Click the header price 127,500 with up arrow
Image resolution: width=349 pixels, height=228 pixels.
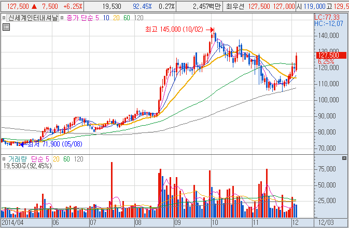pyautogui.click(x=22, y=6)
